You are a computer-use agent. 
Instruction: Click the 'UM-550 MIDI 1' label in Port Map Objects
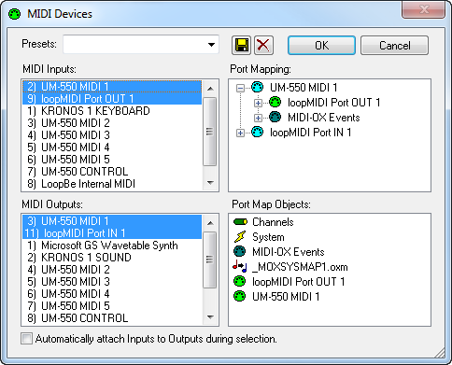(x=286, y=297)
